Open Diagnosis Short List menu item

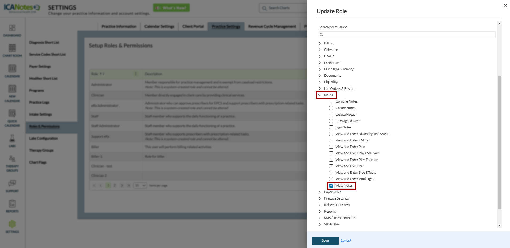(44, 43)
